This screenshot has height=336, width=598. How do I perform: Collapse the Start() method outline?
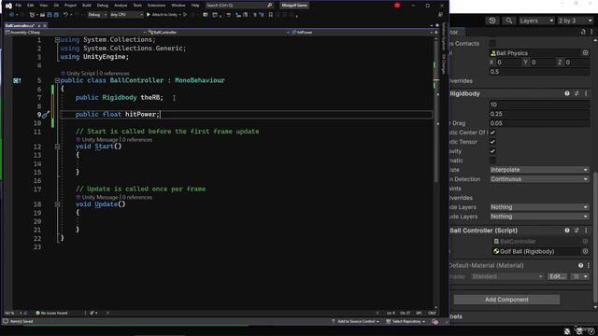[x=57, y=147]
